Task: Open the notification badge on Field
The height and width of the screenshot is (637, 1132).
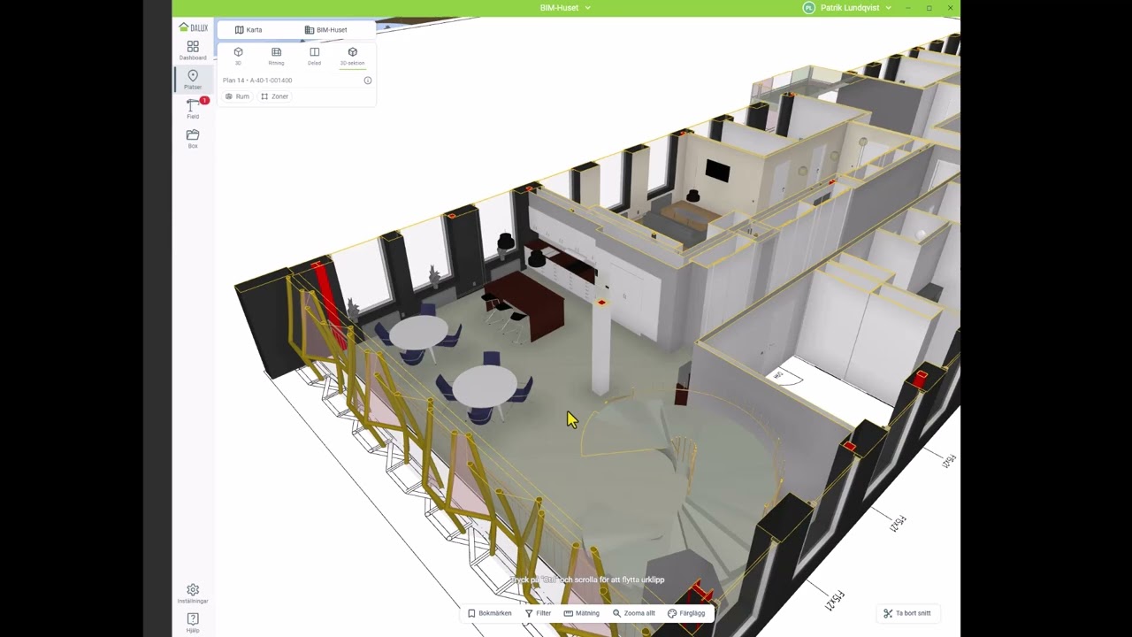Action: [x=204, y=101]
